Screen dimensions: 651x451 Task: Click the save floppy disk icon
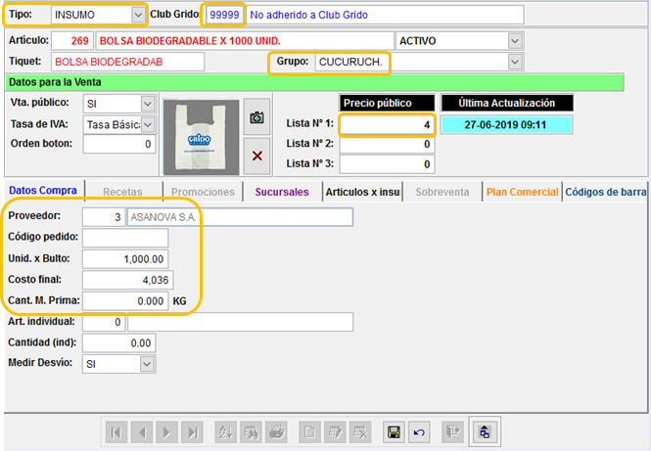[394, 431]
